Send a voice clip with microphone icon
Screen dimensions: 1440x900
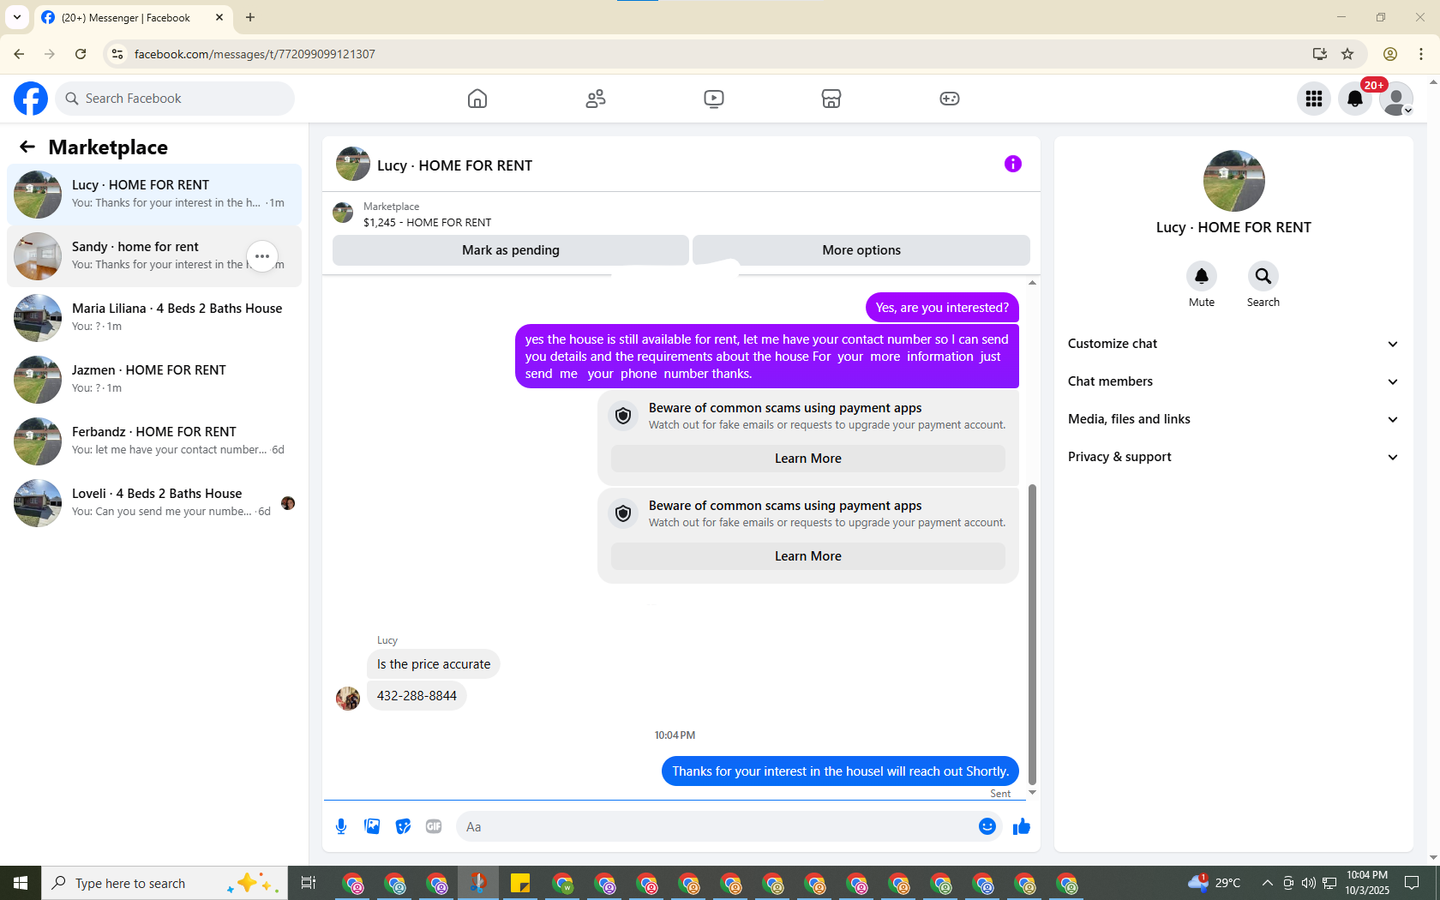point(341,826)
